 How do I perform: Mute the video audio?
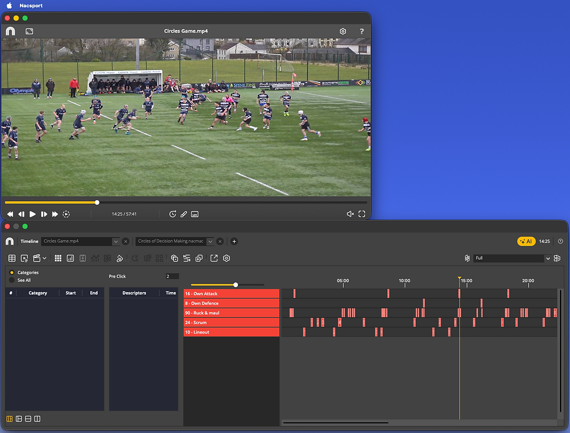(350, 214)
